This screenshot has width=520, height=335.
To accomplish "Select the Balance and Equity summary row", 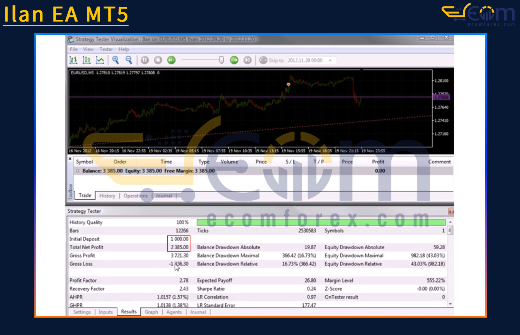I will (x=263, y=171).
